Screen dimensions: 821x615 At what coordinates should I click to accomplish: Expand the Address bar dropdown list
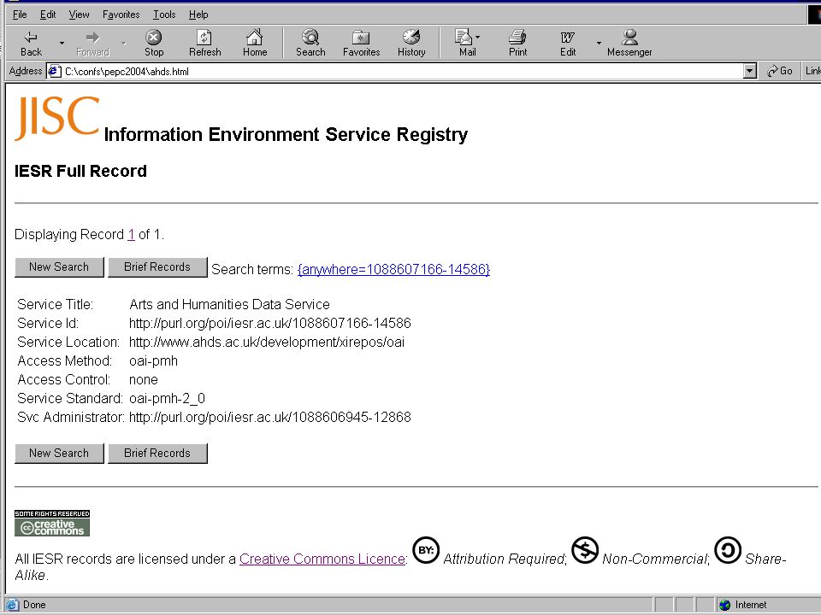click(x=750, y=71)
